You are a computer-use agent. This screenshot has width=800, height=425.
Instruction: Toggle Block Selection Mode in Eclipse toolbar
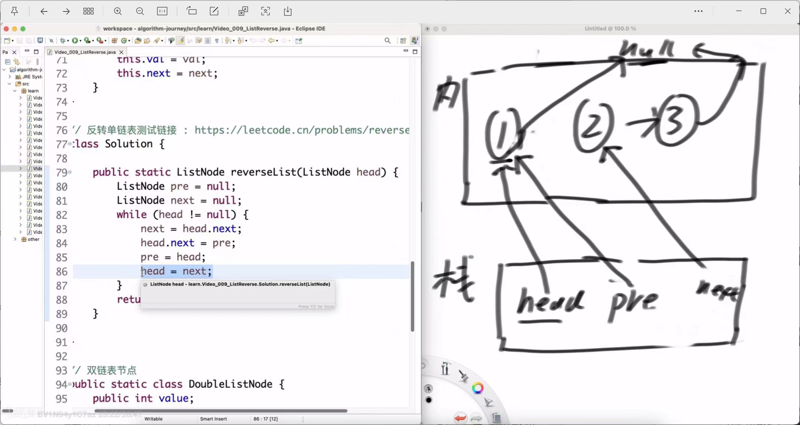coord(208,41)
